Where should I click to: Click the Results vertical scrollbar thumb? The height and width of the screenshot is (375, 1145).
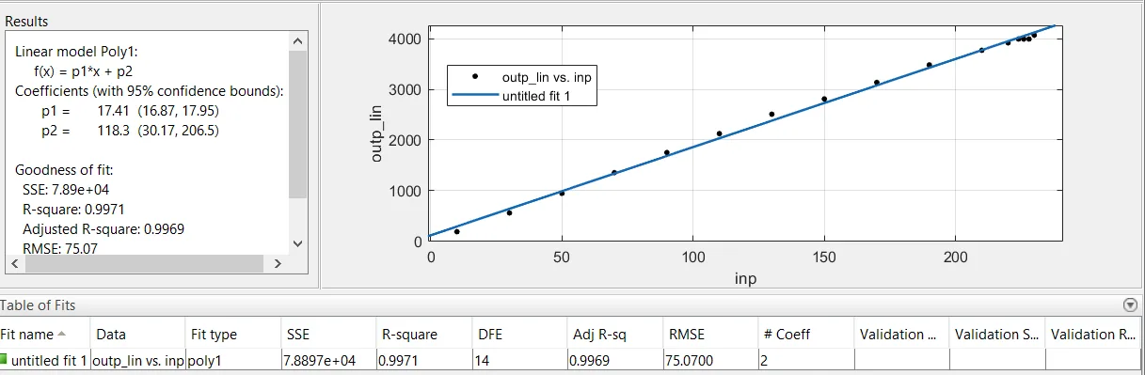pyautogui.click(x=298, y=124)
